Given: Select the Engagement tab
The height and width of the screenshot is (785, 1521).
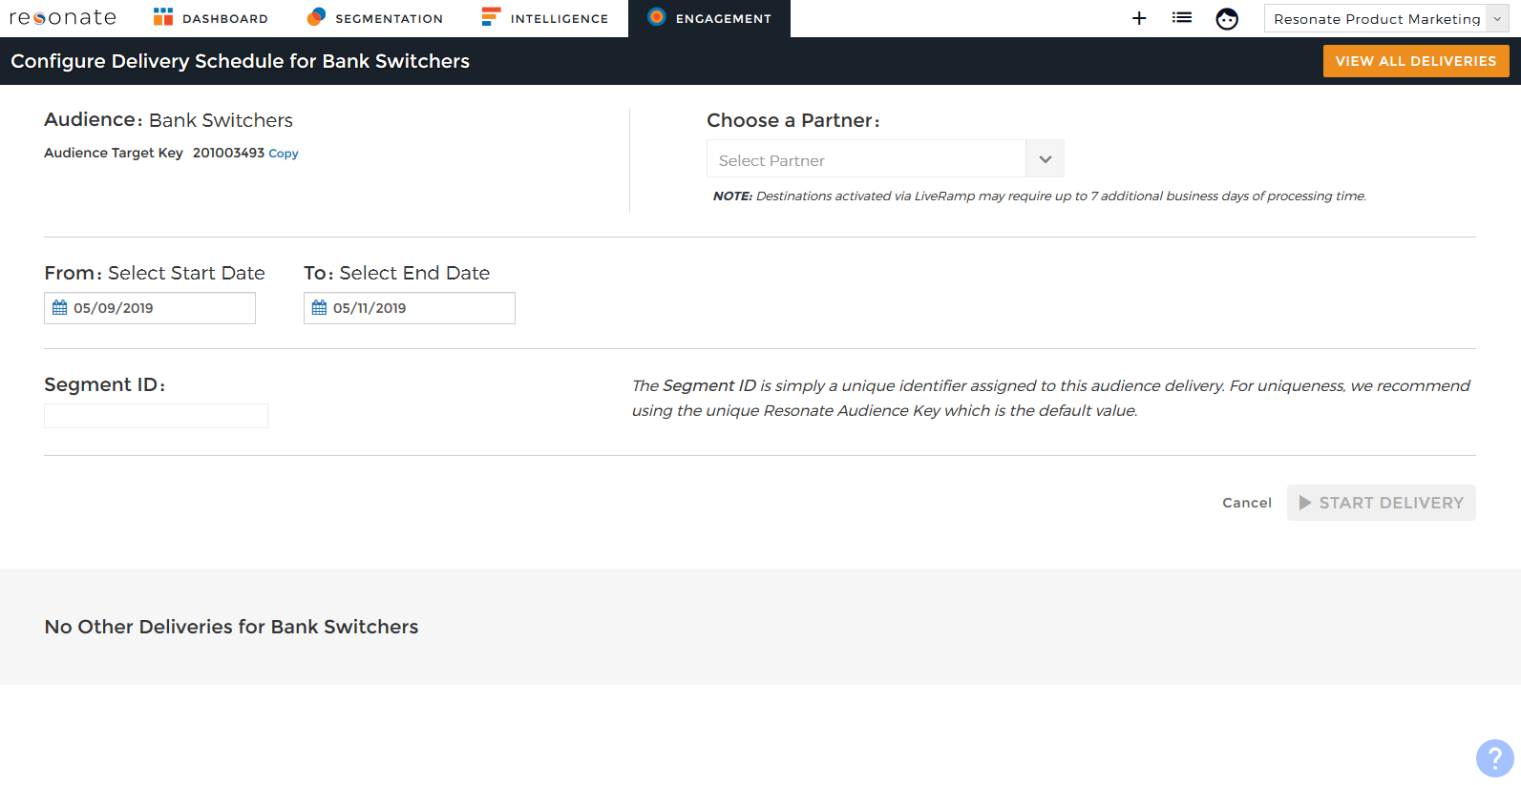Looking at the screenshot, I should point(709,18).
